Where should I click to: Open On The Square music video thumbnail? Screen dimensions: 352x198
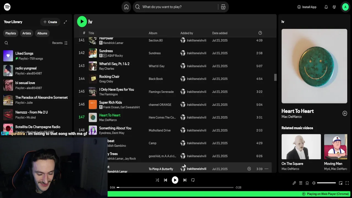tap(301, 147)
